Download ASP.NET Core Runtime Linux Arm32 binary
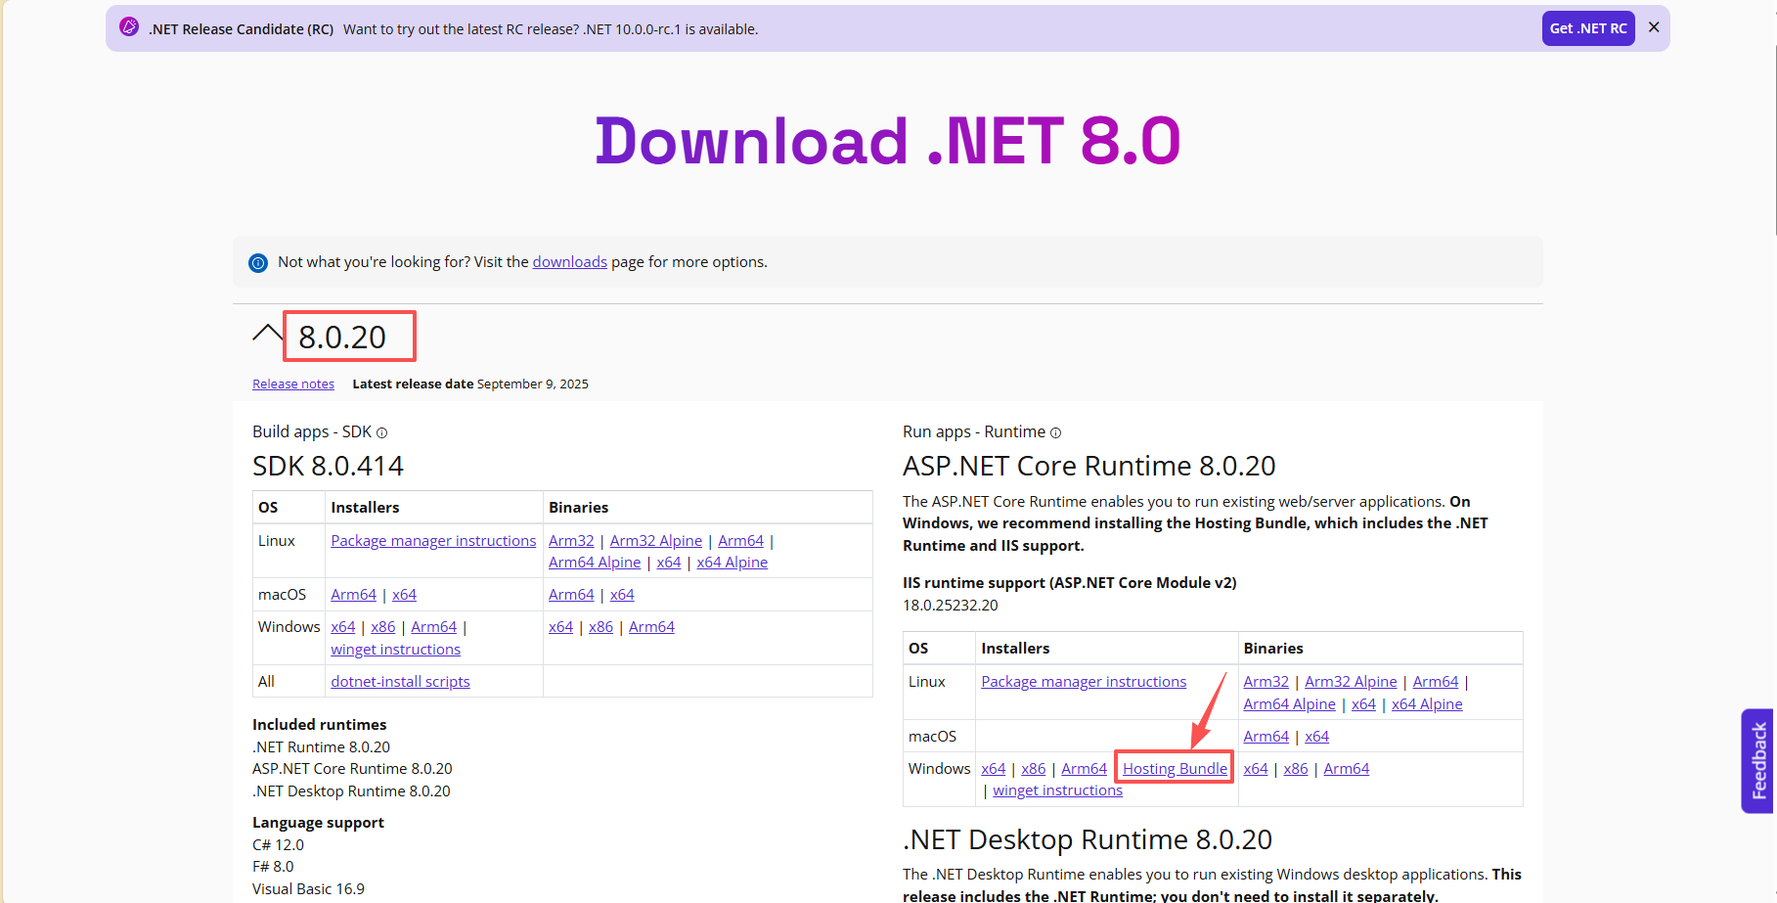Image resolution: width=1777 pixels, height=903 pixels. pos(1266,682)
